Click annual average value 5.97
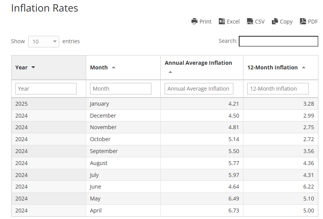Image resolution: width=323 pixels, height=219 pixels. [234, 175]
